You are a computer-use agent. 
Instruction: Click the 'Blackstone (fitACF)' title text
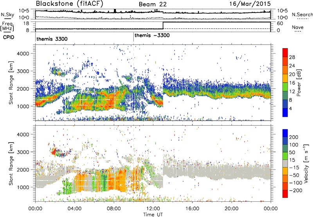(x=69, y=4)
